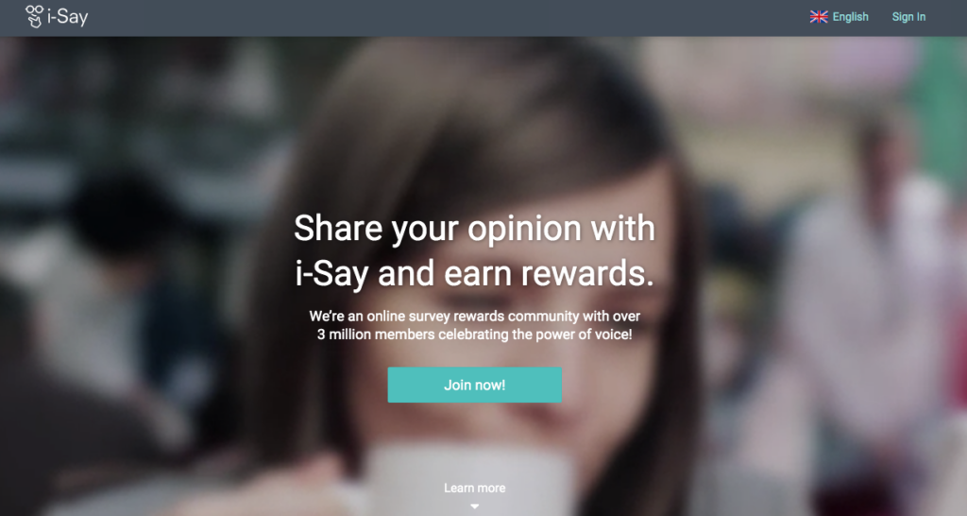Click the "i-Say and earn rewards." headline line
Image resolution: width=967 pixels, height=516 pixels.
[x=474, y=273]
